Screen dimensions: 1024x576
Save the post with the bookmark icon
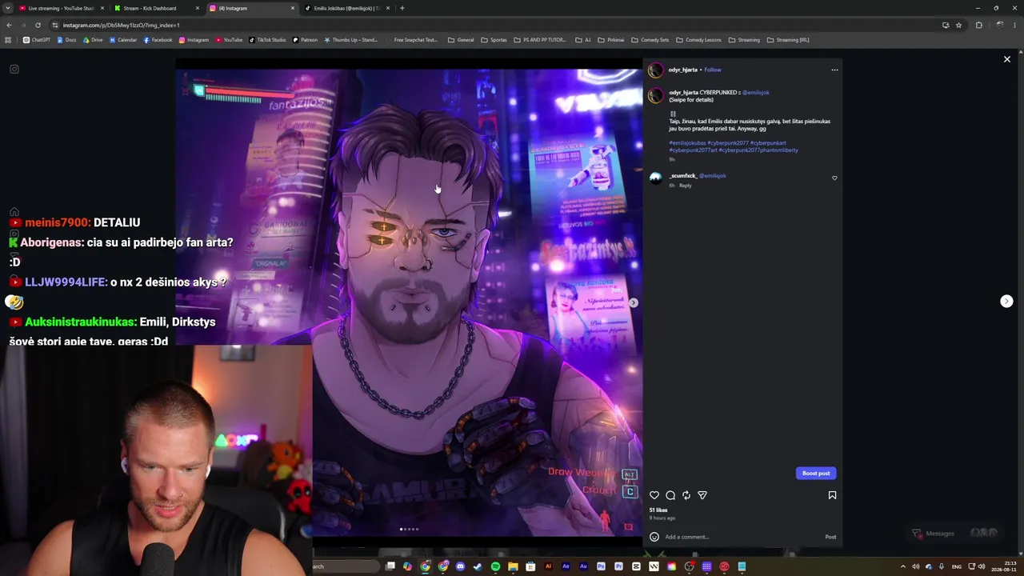(832, 495)
